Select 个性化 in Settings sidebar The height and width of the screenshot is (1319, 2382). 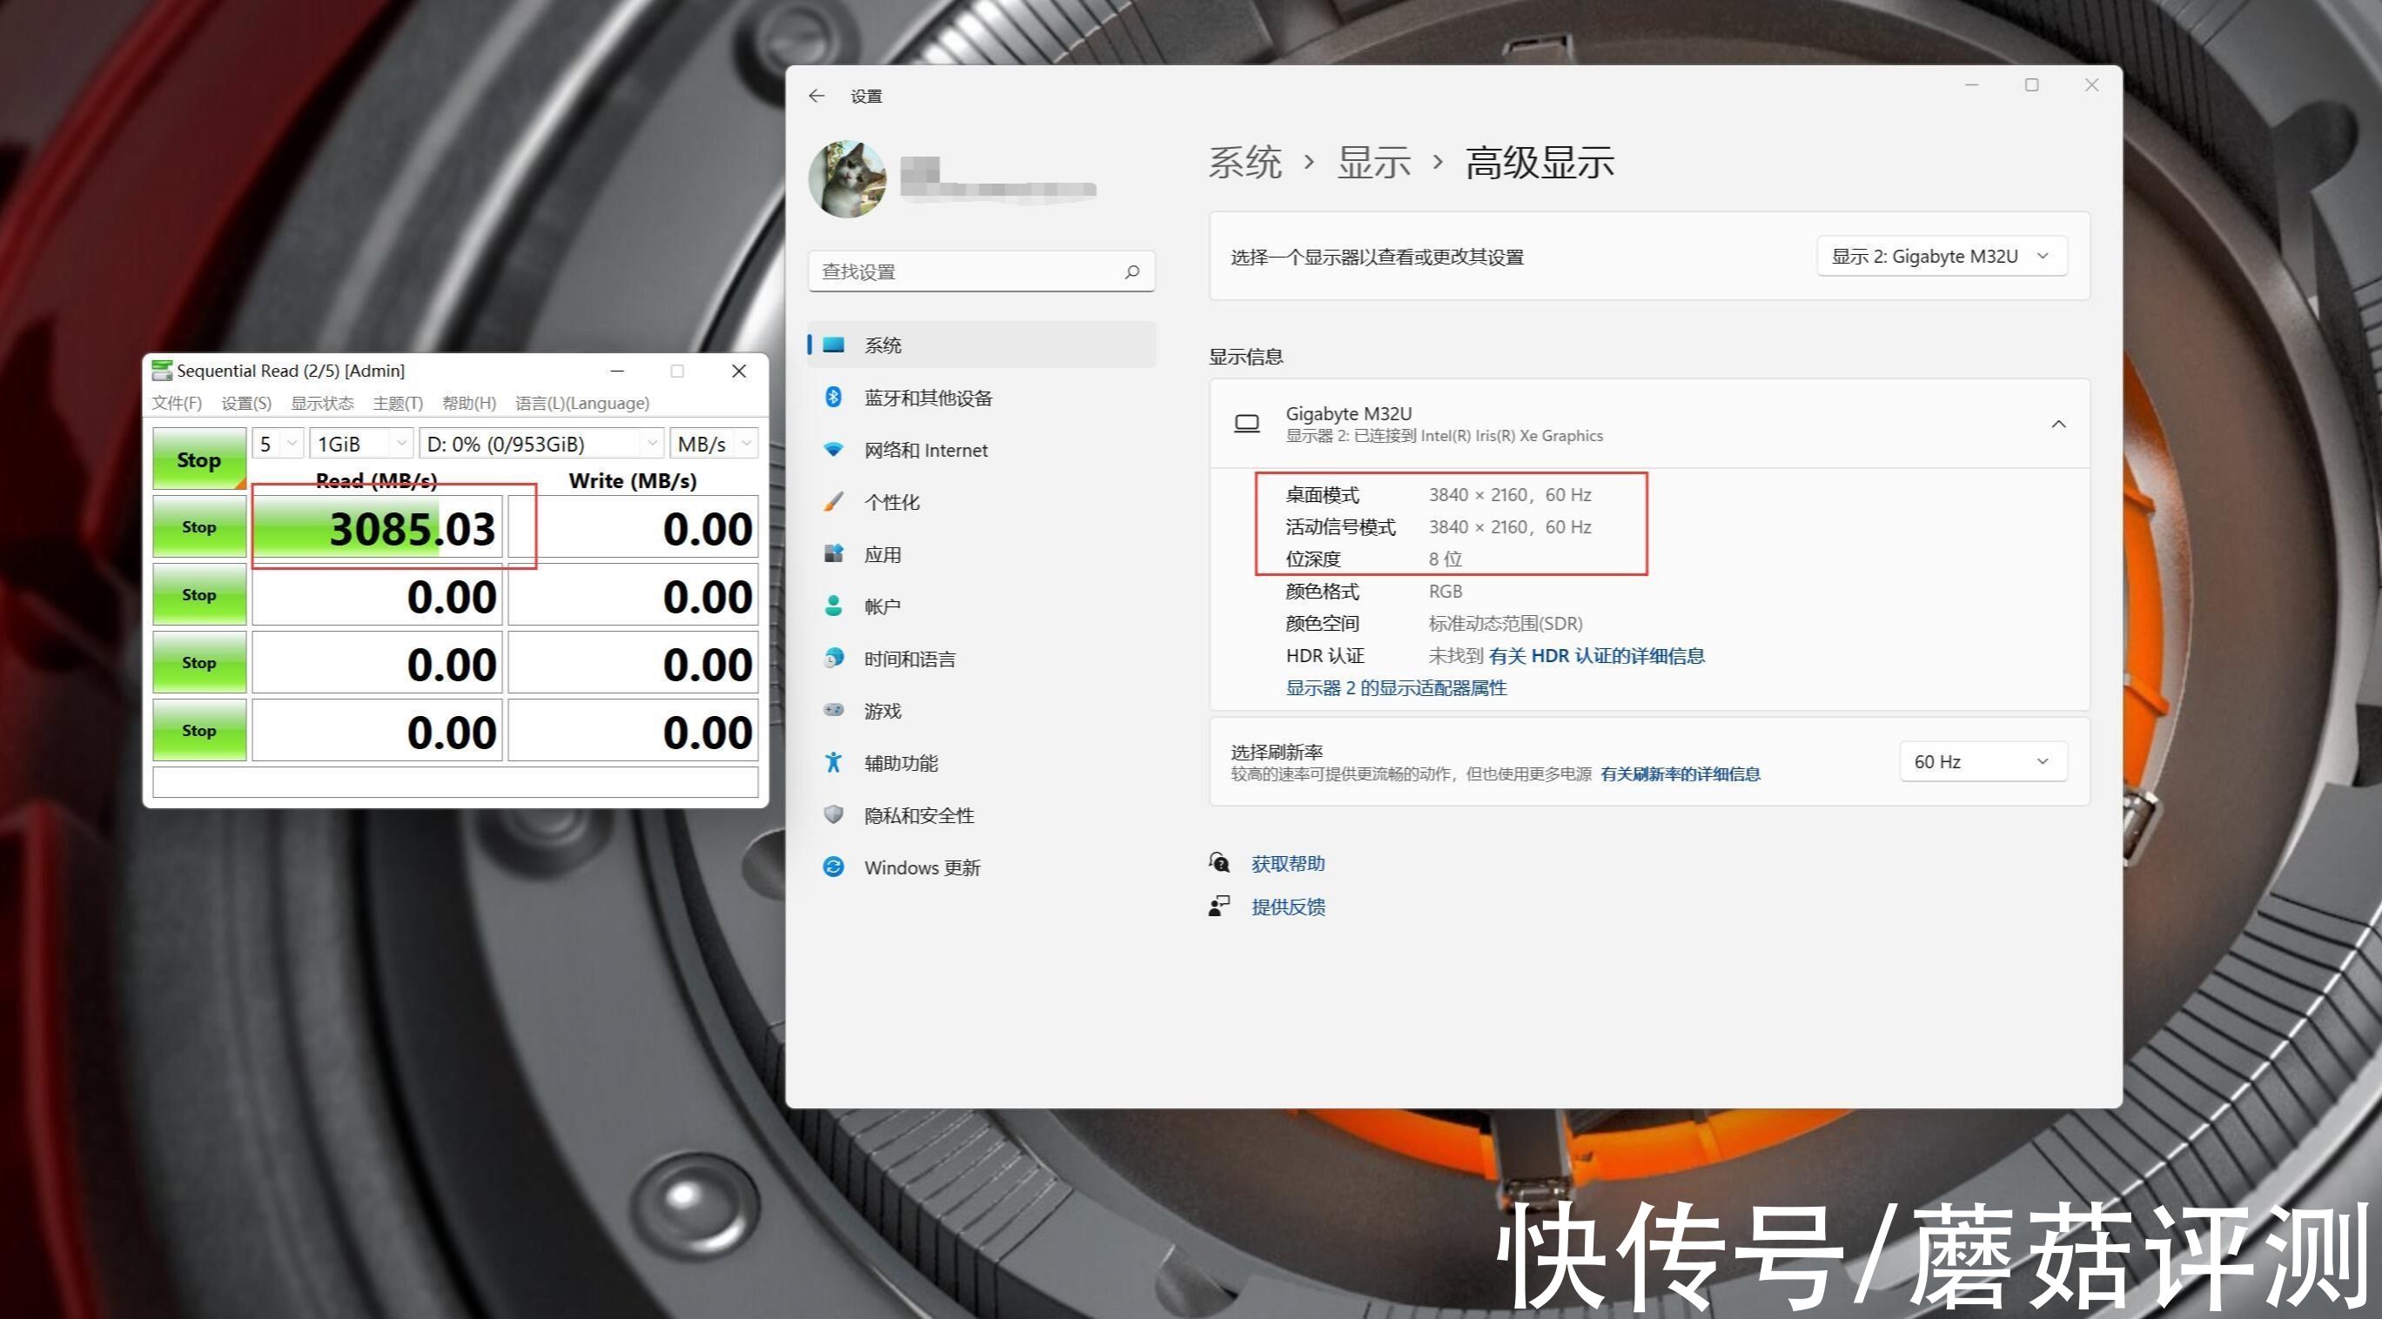[981, 502]
